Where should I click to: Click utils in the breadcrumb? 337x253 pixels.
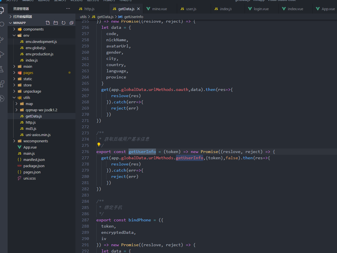pos(83,17)
